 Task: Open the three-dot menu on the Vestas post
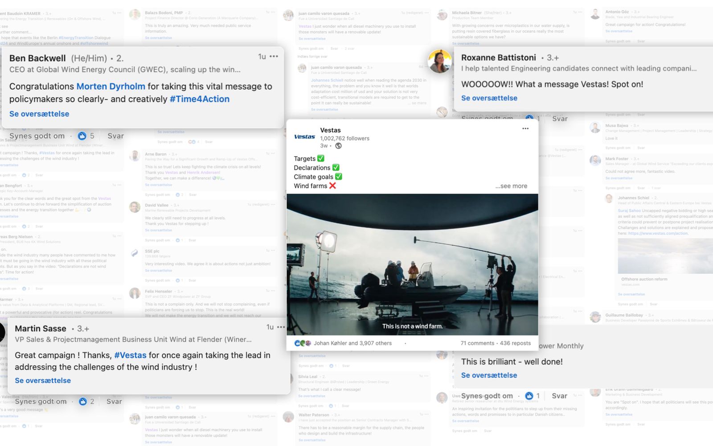(525, 128)
